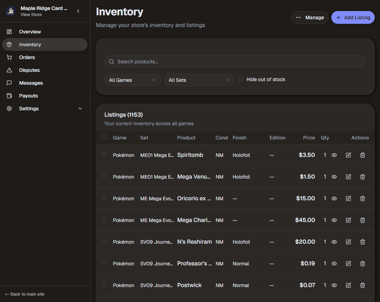Click the Add Listing button

353,17
